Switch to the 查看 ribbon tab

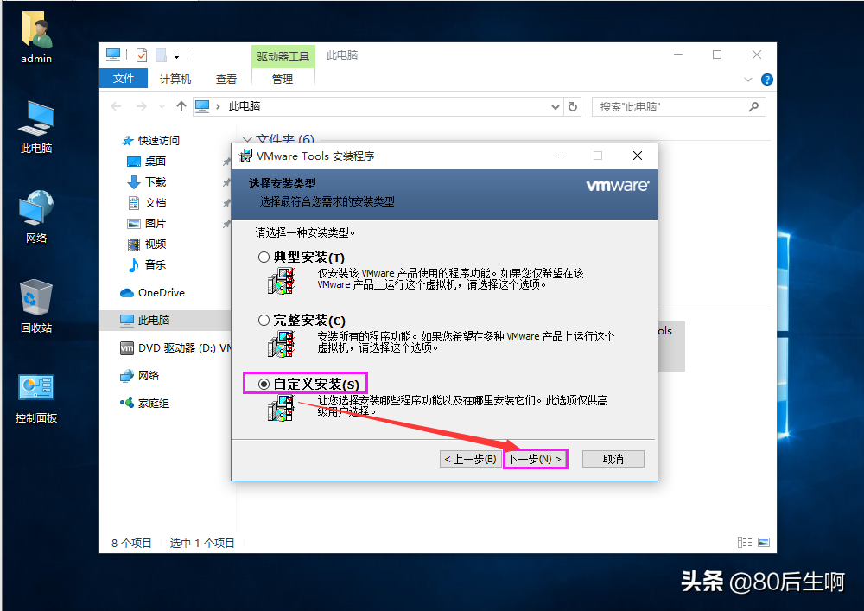(x=226, y=79)
